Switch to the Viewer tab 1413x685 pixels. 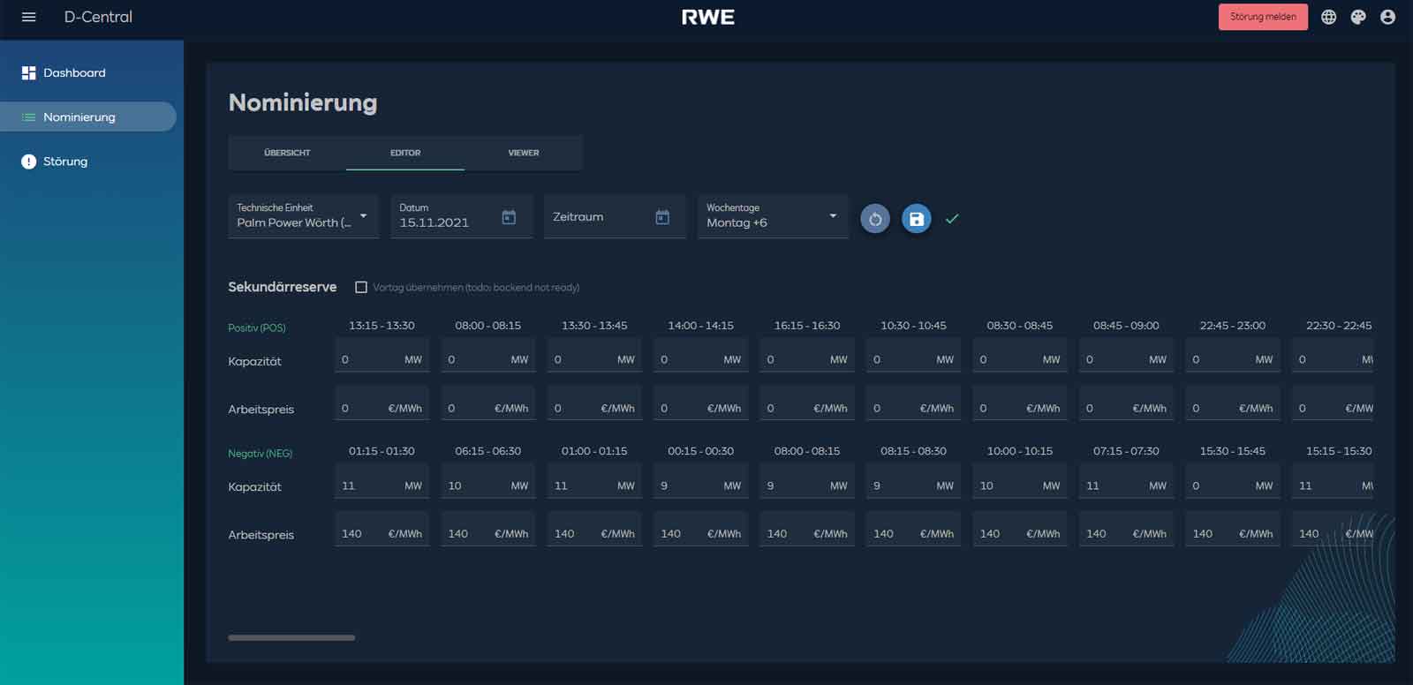[x=523, y=153]
